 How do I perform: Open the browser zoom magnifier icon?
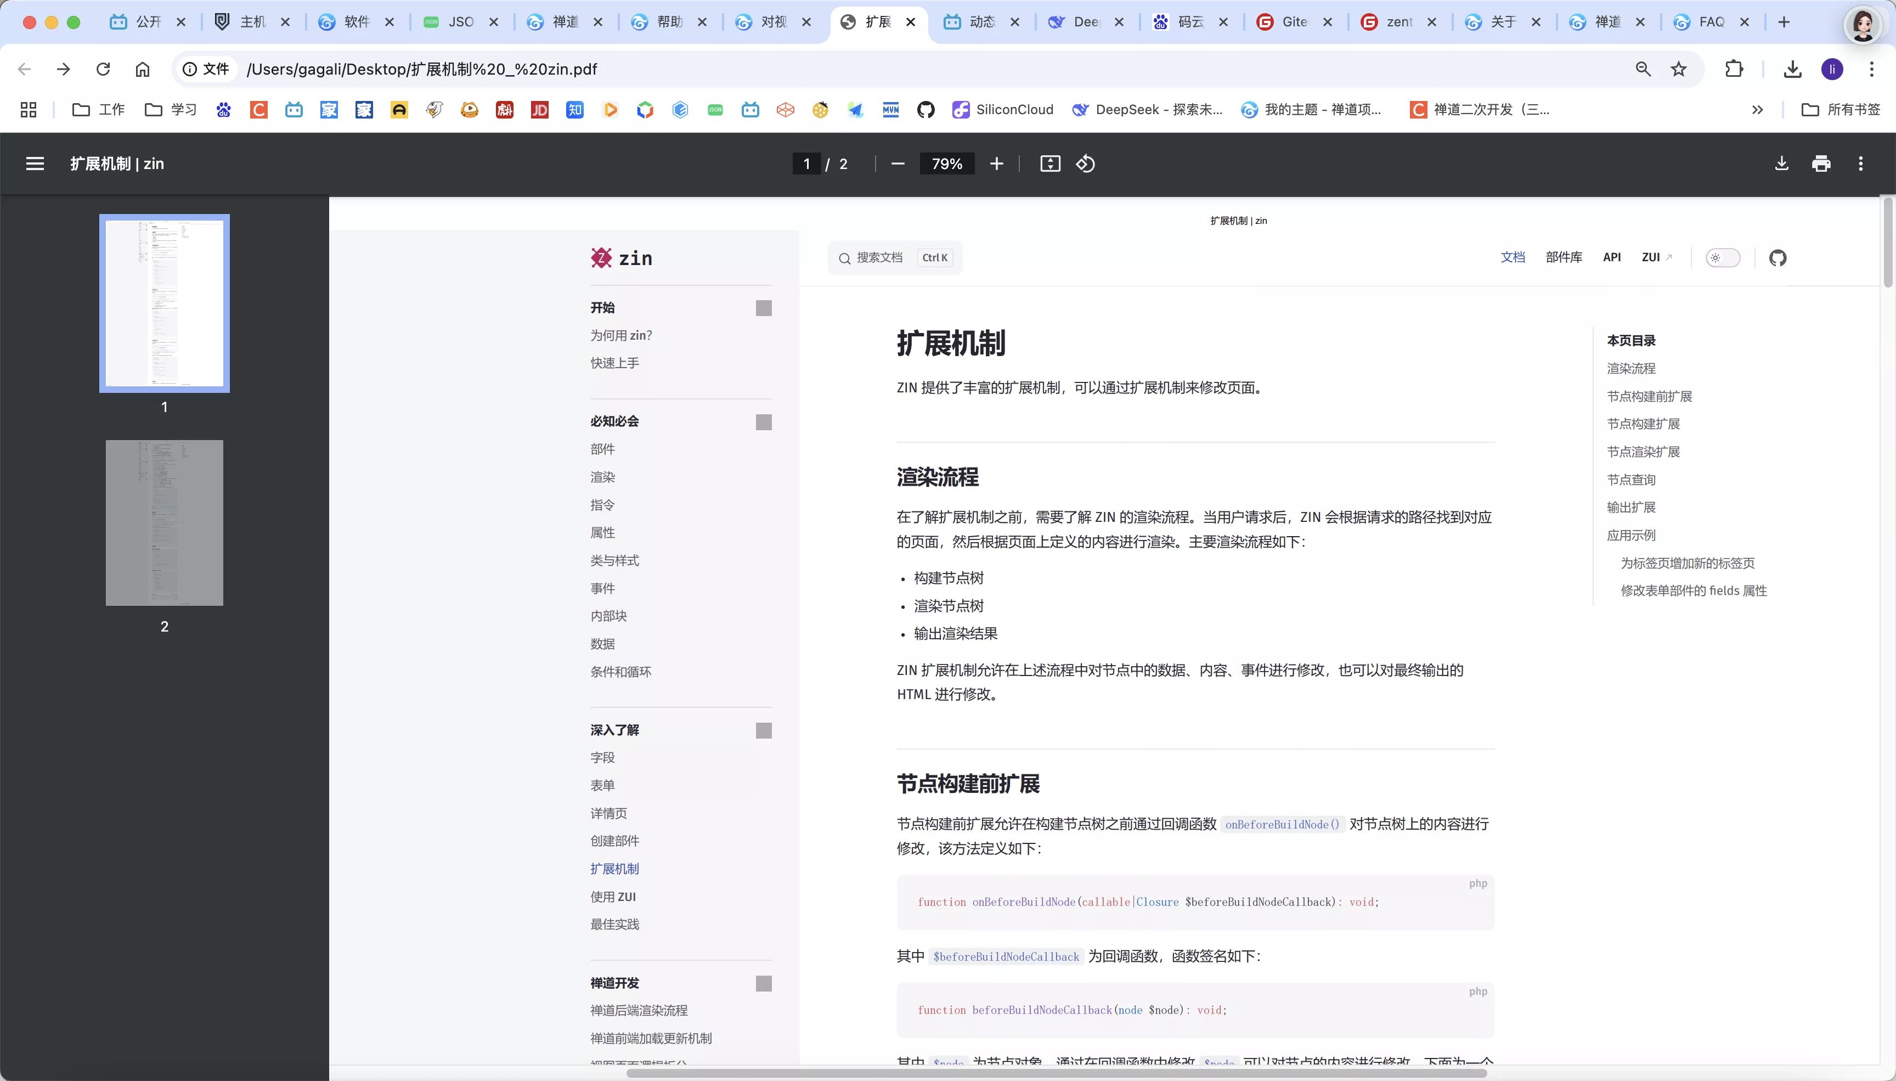pyautogui.click(x=1643, y=69)
